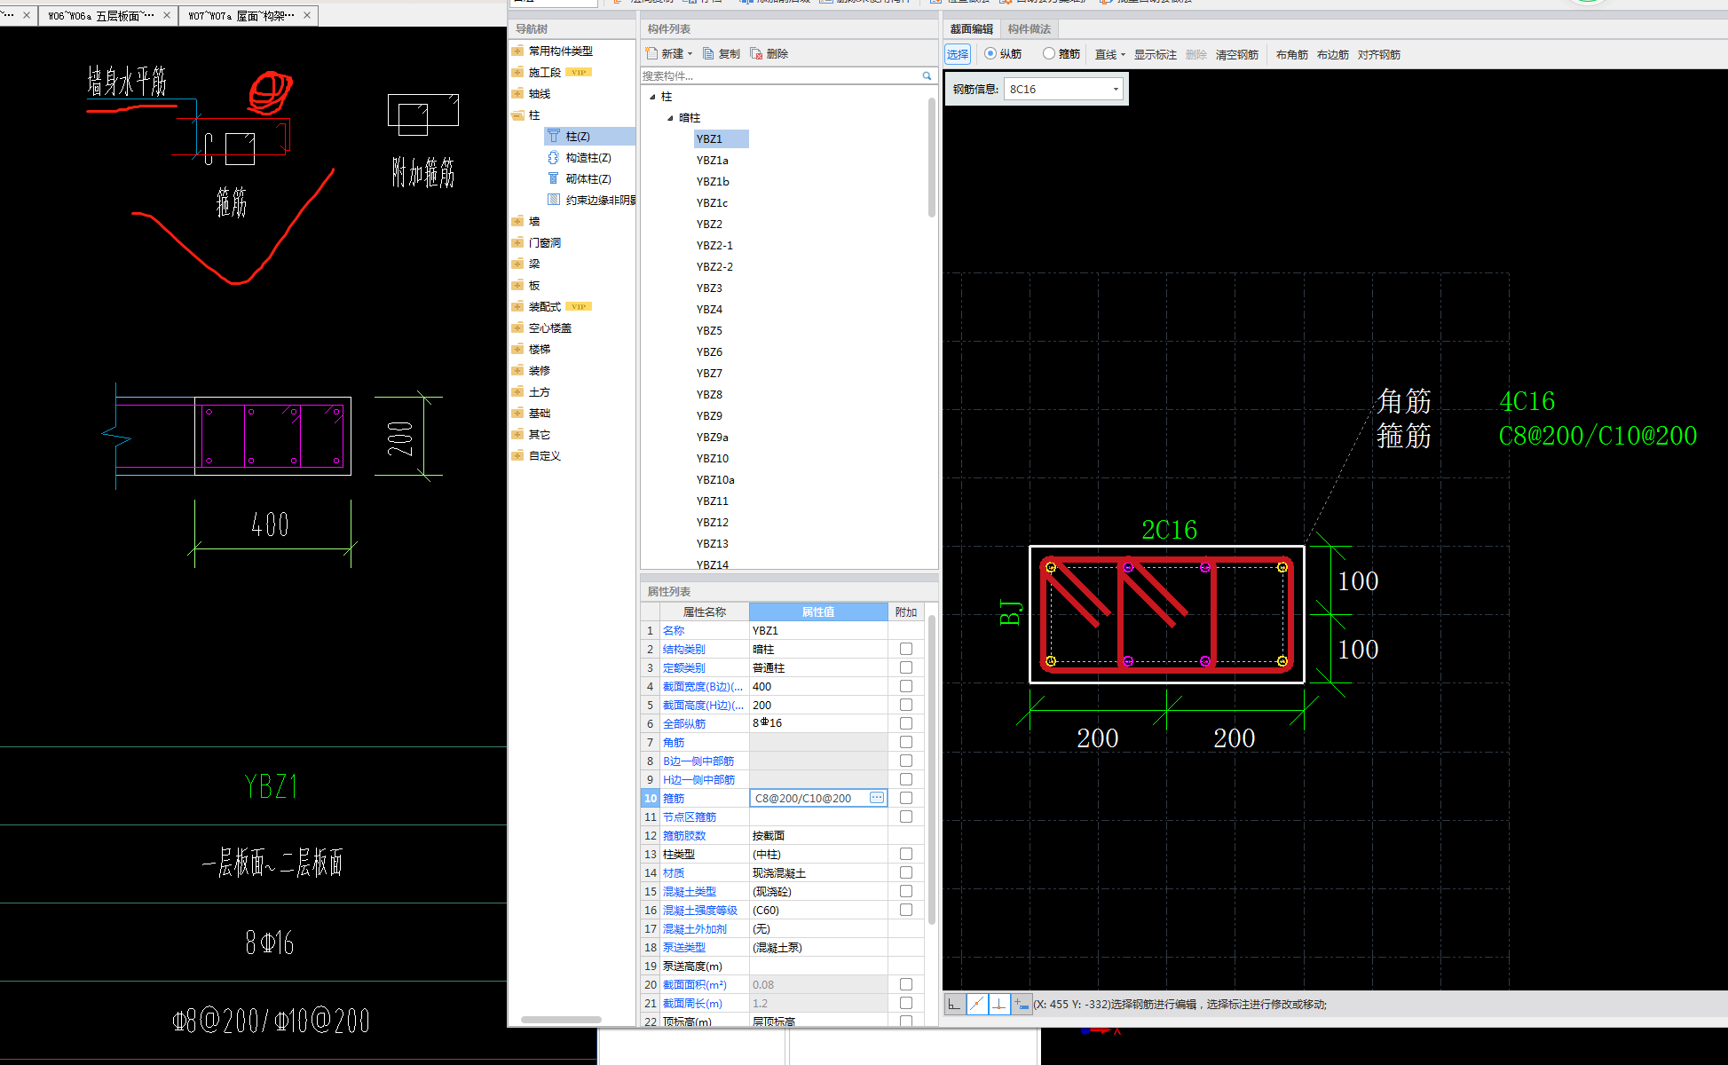Select the 柱(Z) column icon in navigation tree

pos(554,136)
